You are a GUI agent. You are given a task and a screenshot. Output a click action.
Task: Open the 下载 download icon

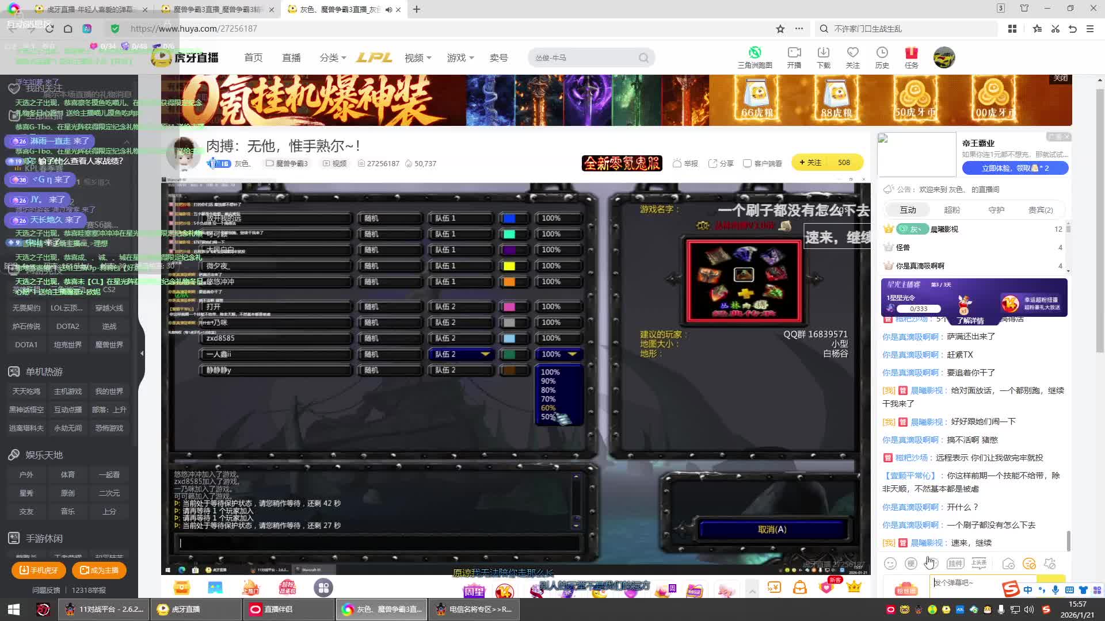(824, 53)
